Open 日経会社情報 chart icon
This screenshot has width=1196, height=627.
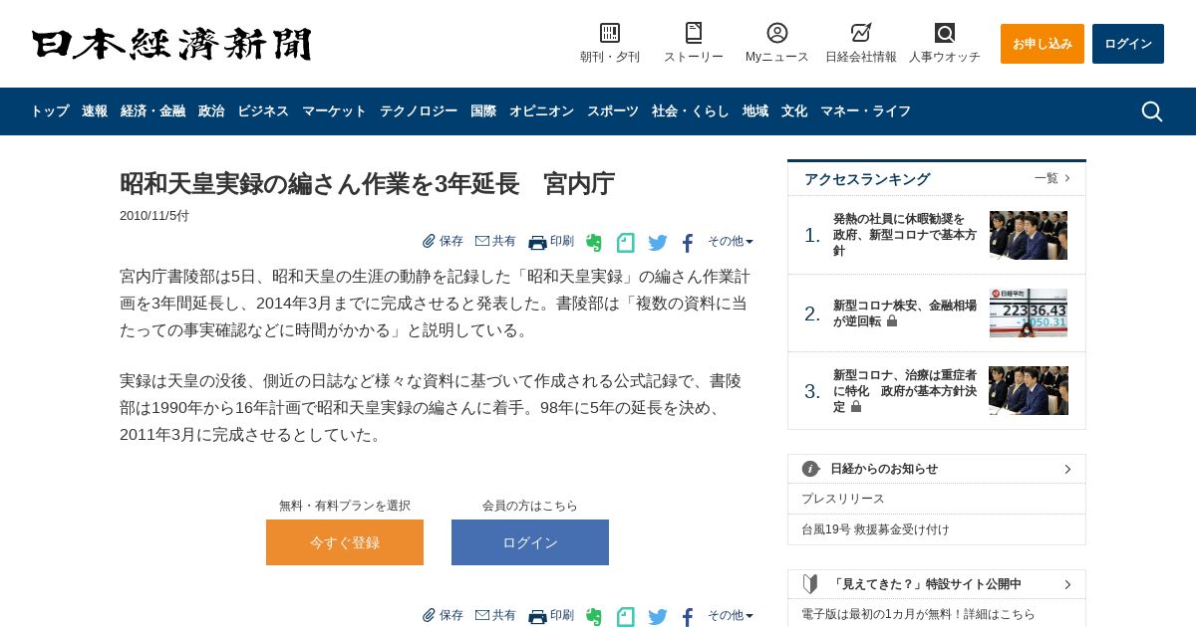click(x=861, y=33)
